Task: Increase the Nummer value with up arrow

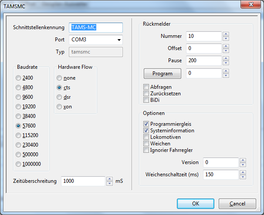Action: coord(226,34)
